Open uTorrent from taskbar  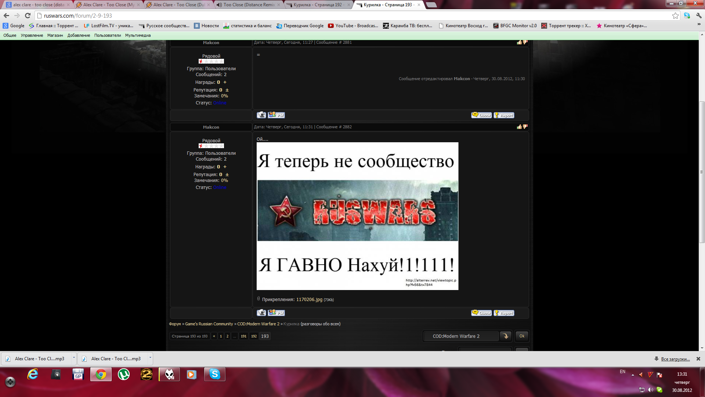pos(124,375)
